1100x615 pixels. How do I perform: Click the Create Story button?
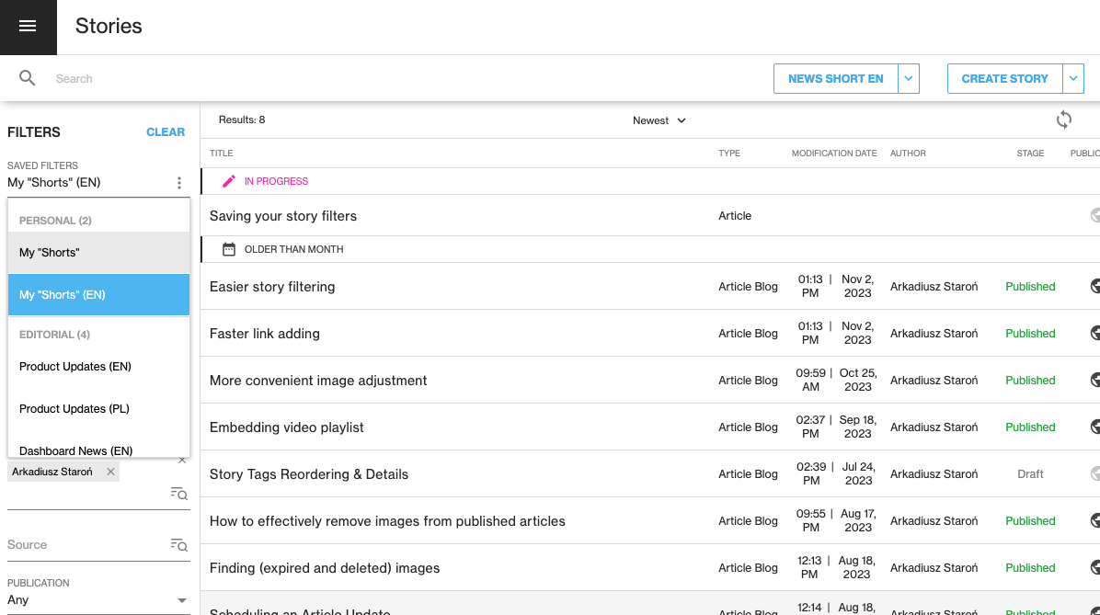(x=1004, y=79)
